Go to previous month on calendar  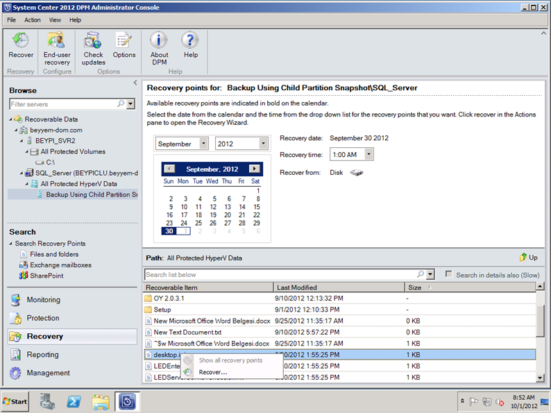pos(169,169)
